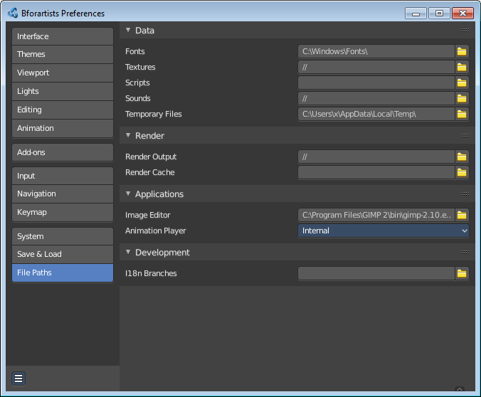Open the System section
This screenshot has width=481, height=397.
[x=63, y=236]
